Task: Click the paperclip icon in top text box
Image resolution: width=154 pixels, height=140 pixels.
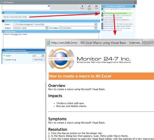Action: (x=49, y=6)
